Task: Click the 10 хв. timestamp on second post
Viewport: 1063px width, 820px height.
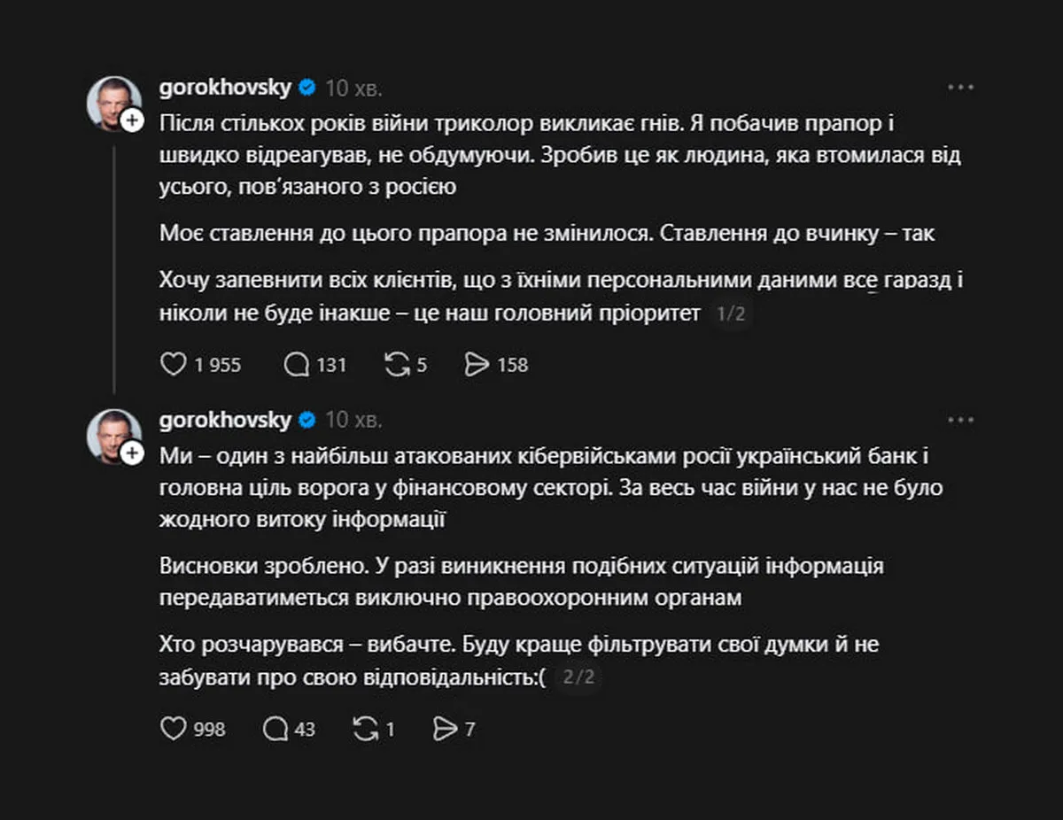Action: tap(354, 420)
